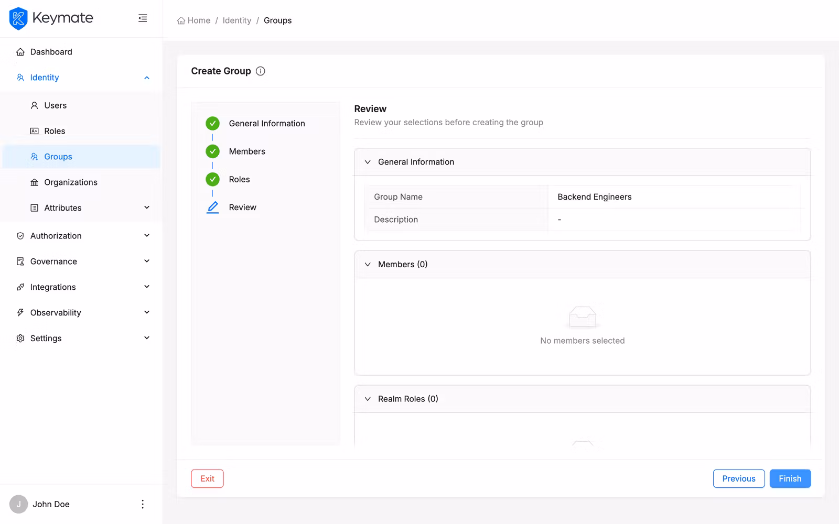839x524 pixels.
Task: Click the Finish button
Action: pos(790,478)
